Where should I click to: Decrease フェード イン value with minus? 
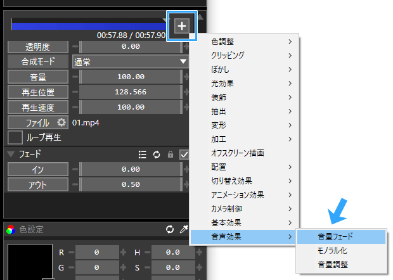coord(75,169)
